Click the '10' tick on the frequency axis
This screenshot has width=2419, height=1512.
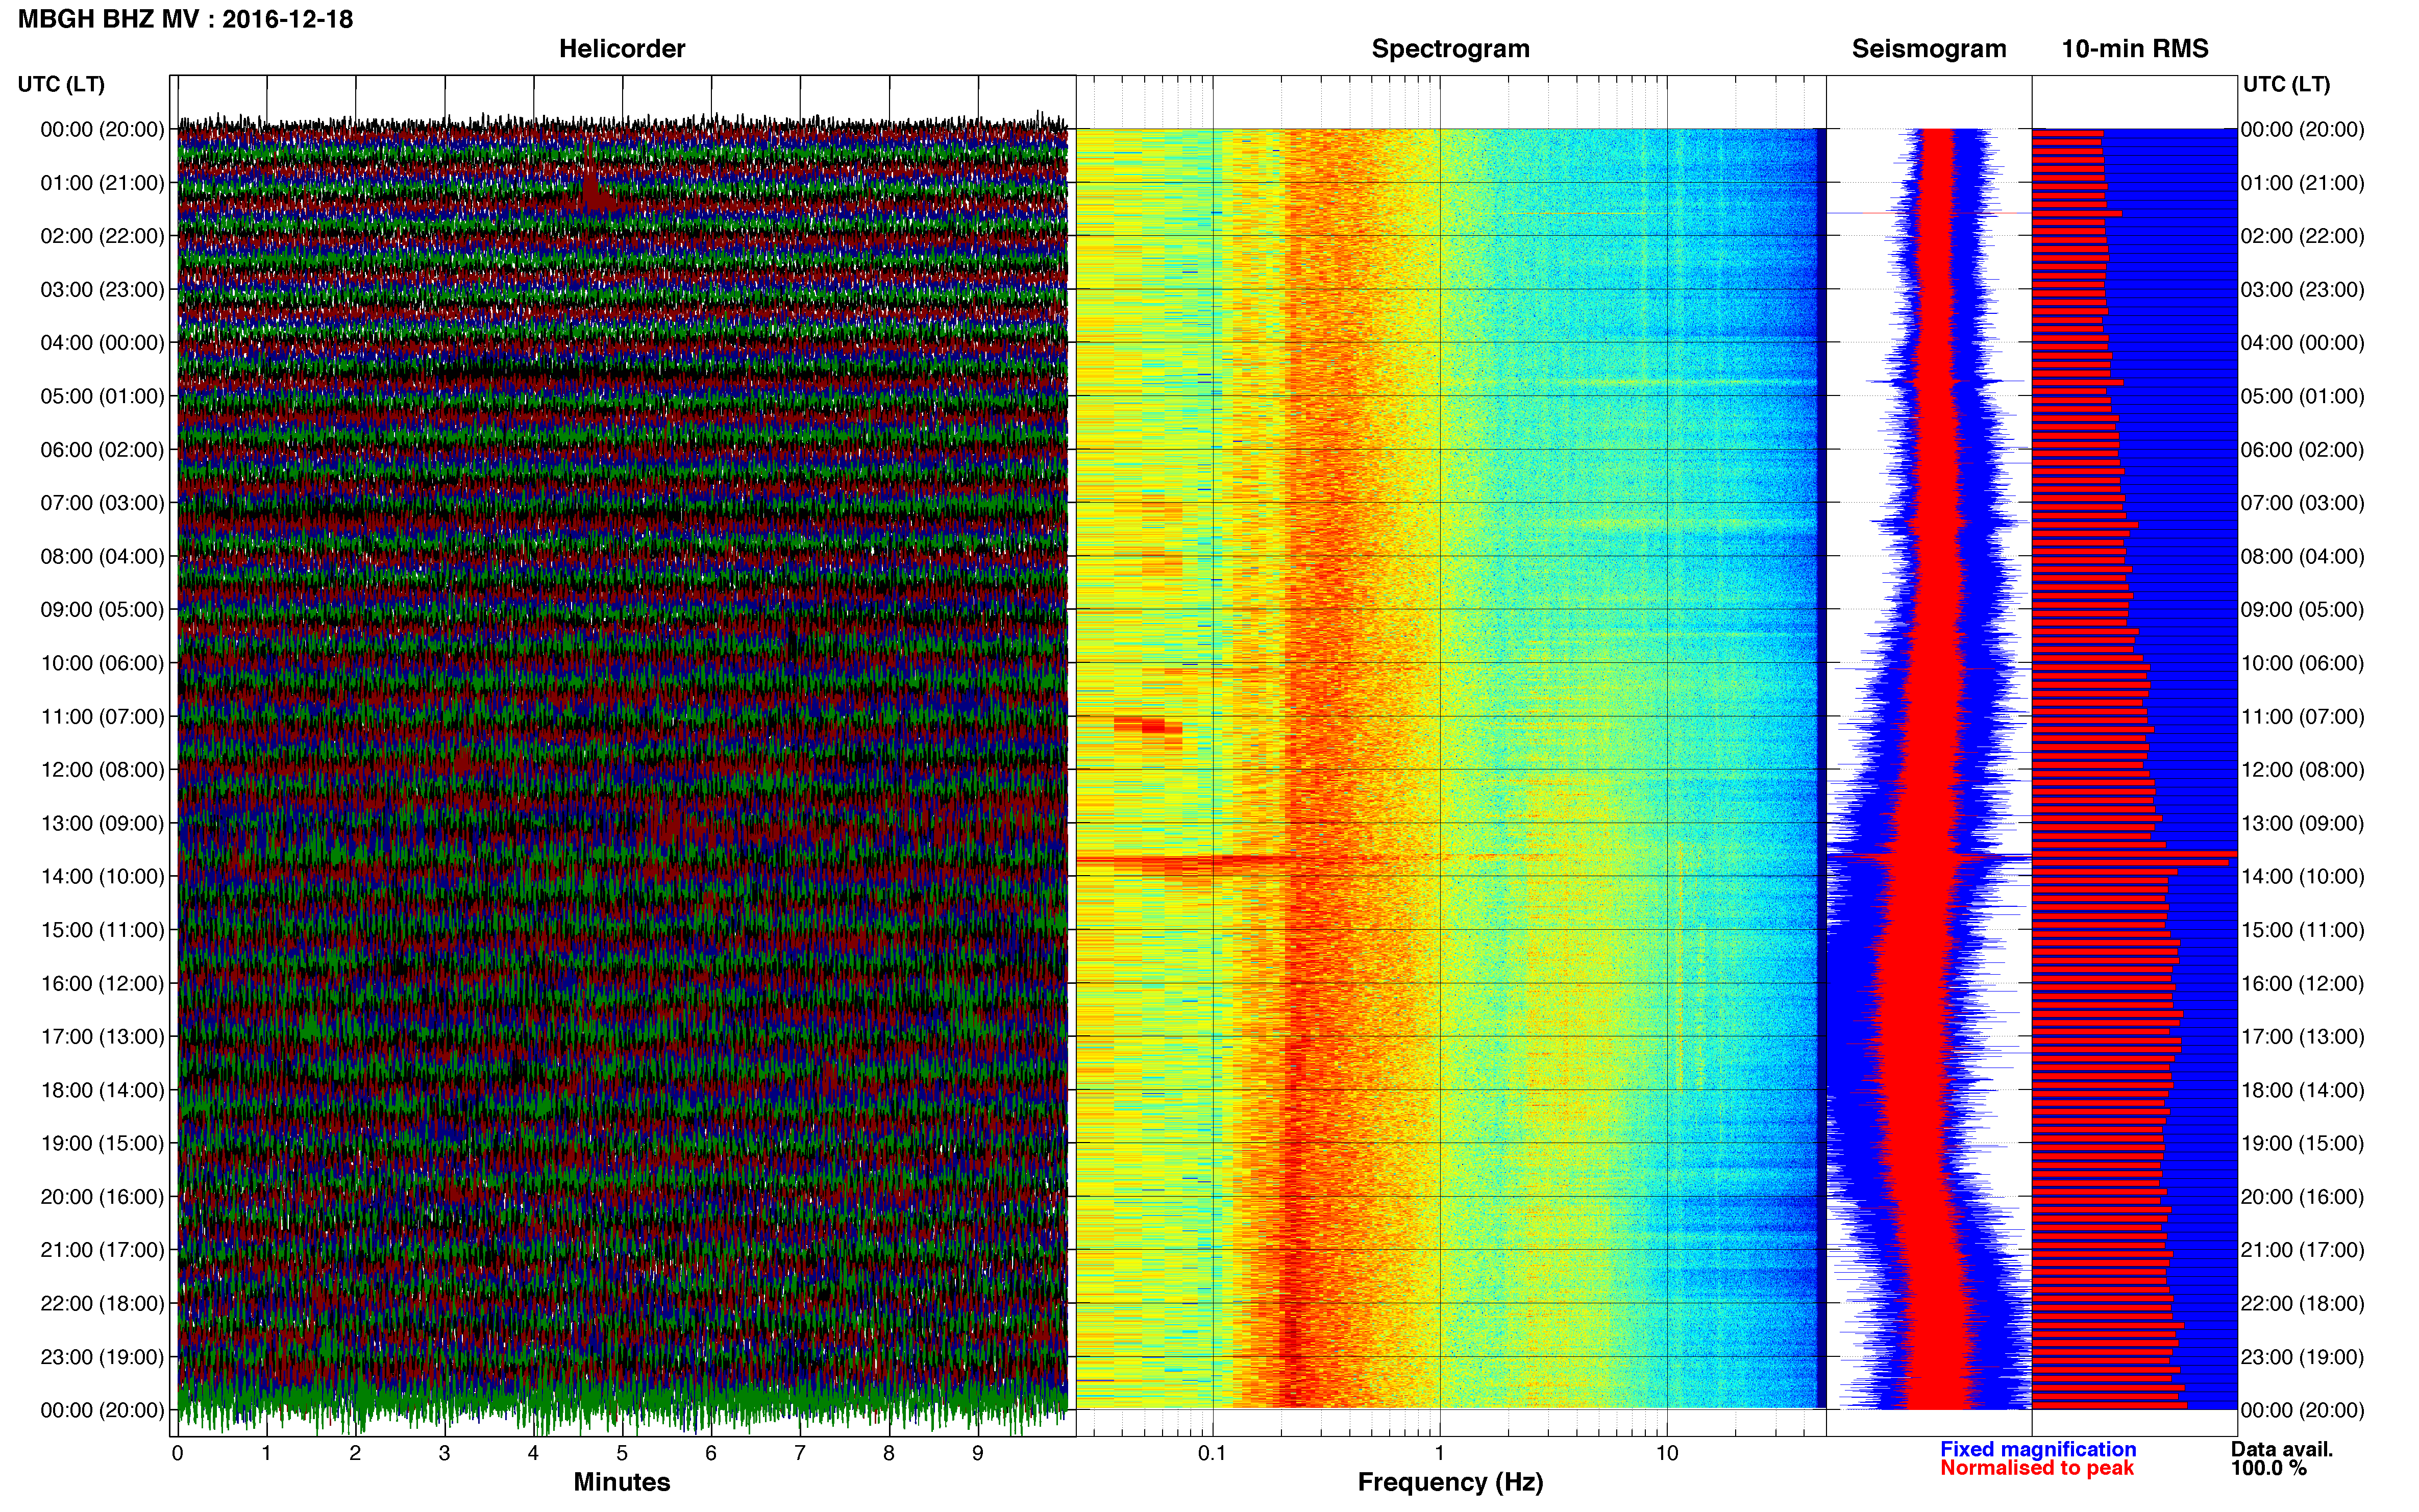tap(1667, 1454)
